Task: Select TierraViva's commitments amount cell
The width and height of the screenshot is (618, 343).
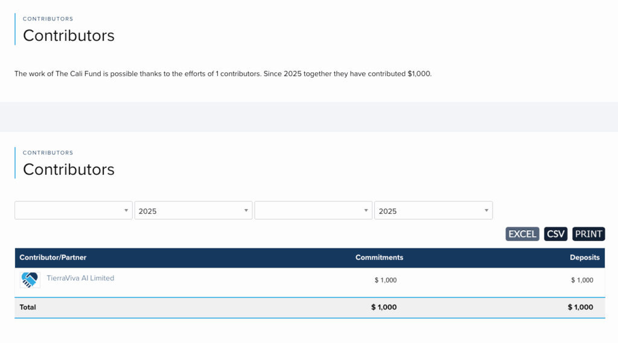Action: pos(386,280)
